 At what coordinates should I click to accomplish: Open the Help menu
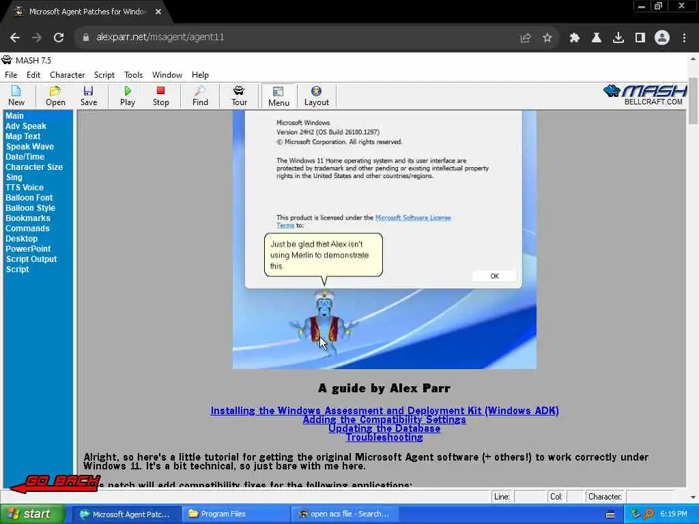(200, 75)
